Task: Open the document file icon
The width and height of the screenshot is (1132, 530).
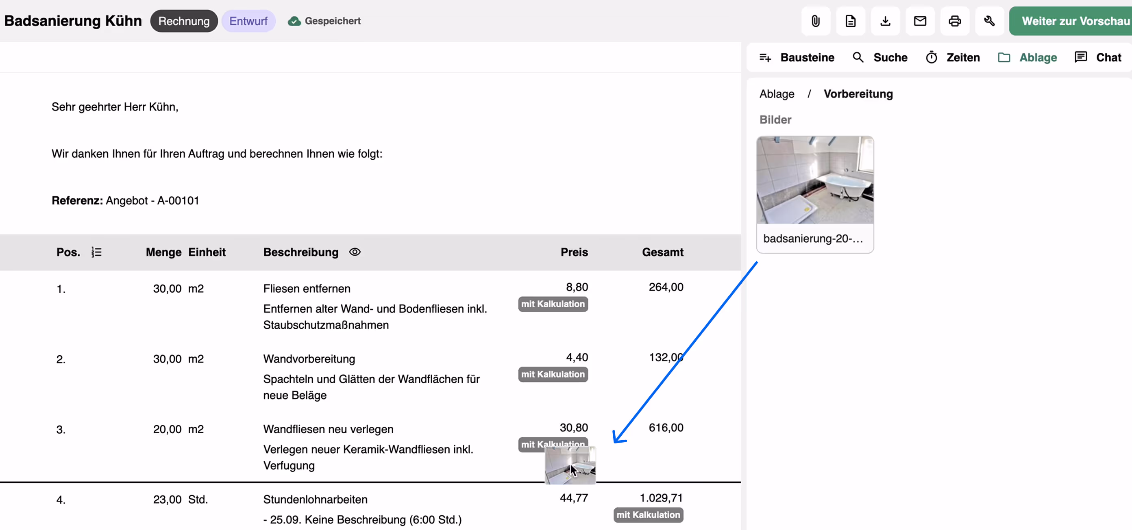Action: pos(850,21)
